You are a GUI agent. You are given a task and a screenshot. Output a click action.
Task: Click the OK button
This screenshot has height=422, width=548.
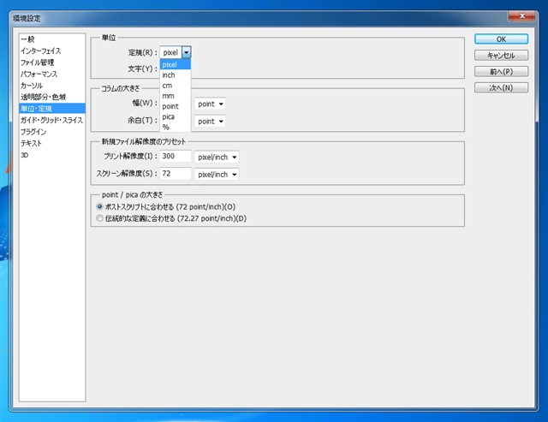tap(501, 39)
